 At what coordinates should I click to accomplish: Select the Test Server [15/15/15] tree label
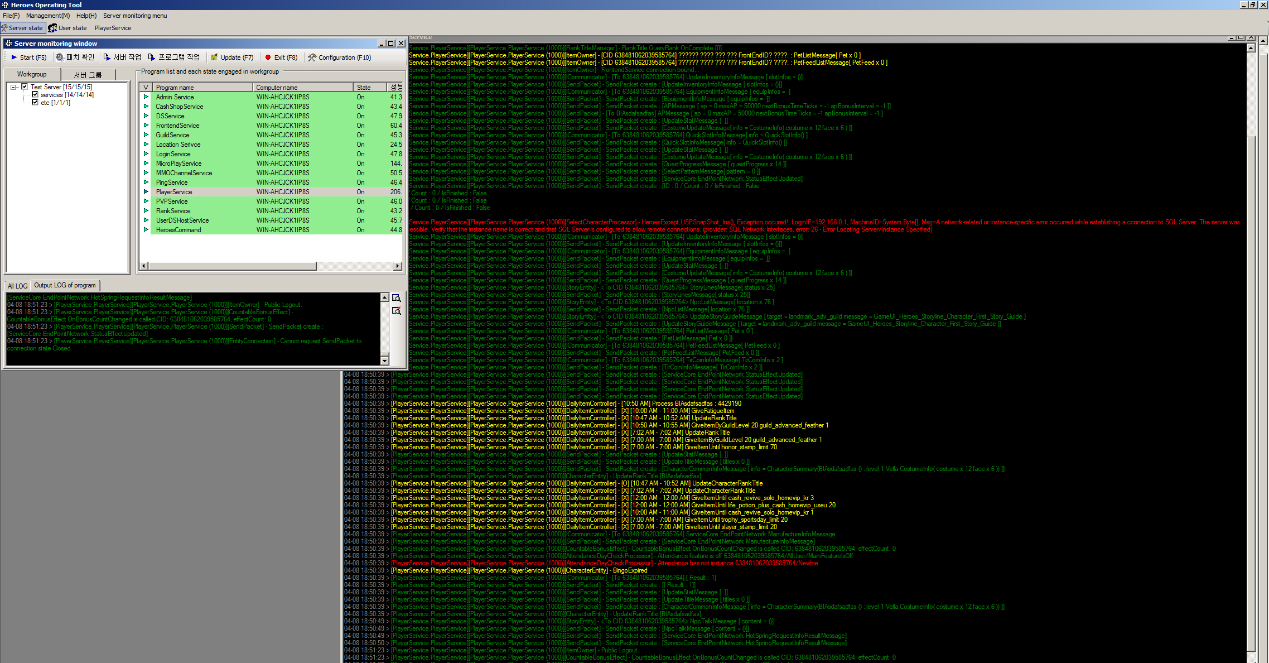(61, 87)
